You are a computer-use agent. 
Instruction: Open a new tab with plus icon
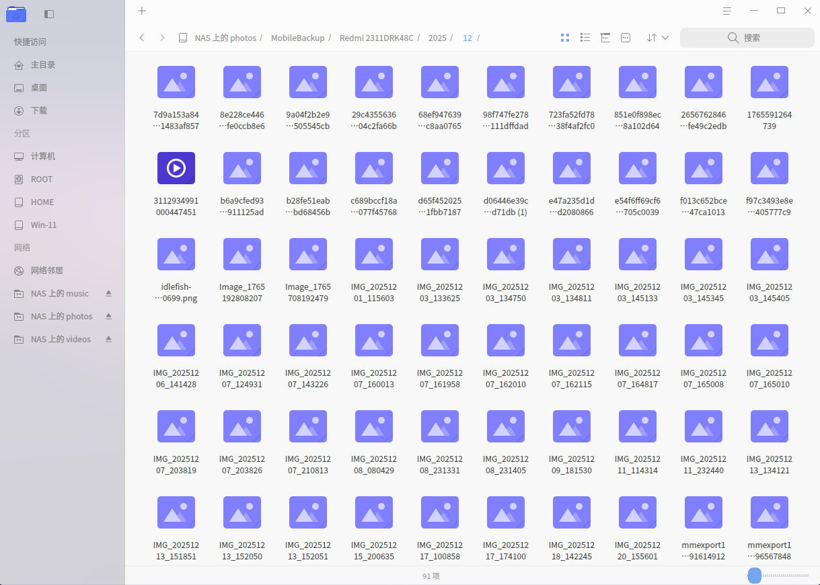[142, 11]
